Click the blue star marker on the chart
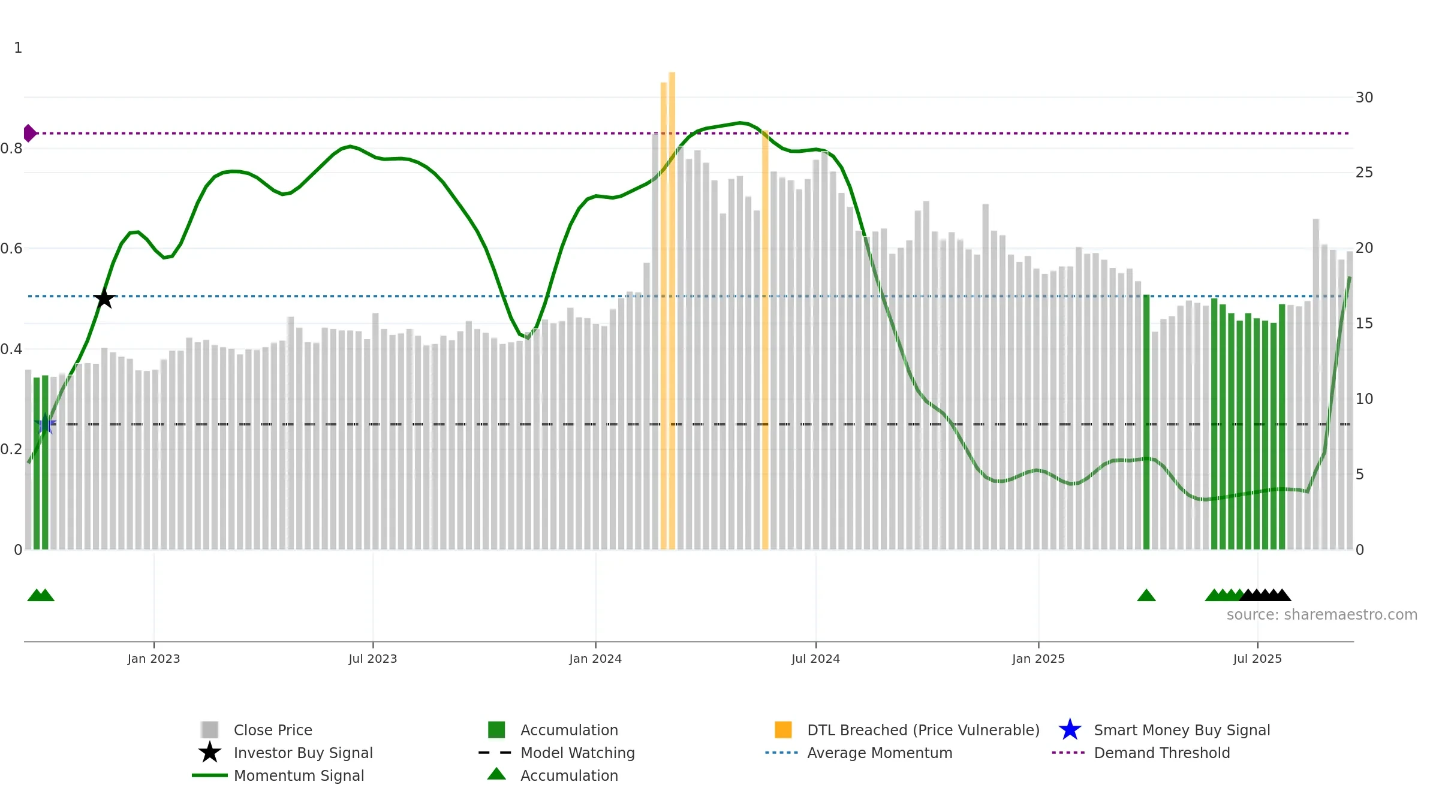 tap(45, 424)
